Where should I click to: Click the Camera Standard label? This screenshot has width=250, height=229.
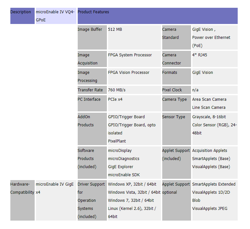click(x=176, y=38)
